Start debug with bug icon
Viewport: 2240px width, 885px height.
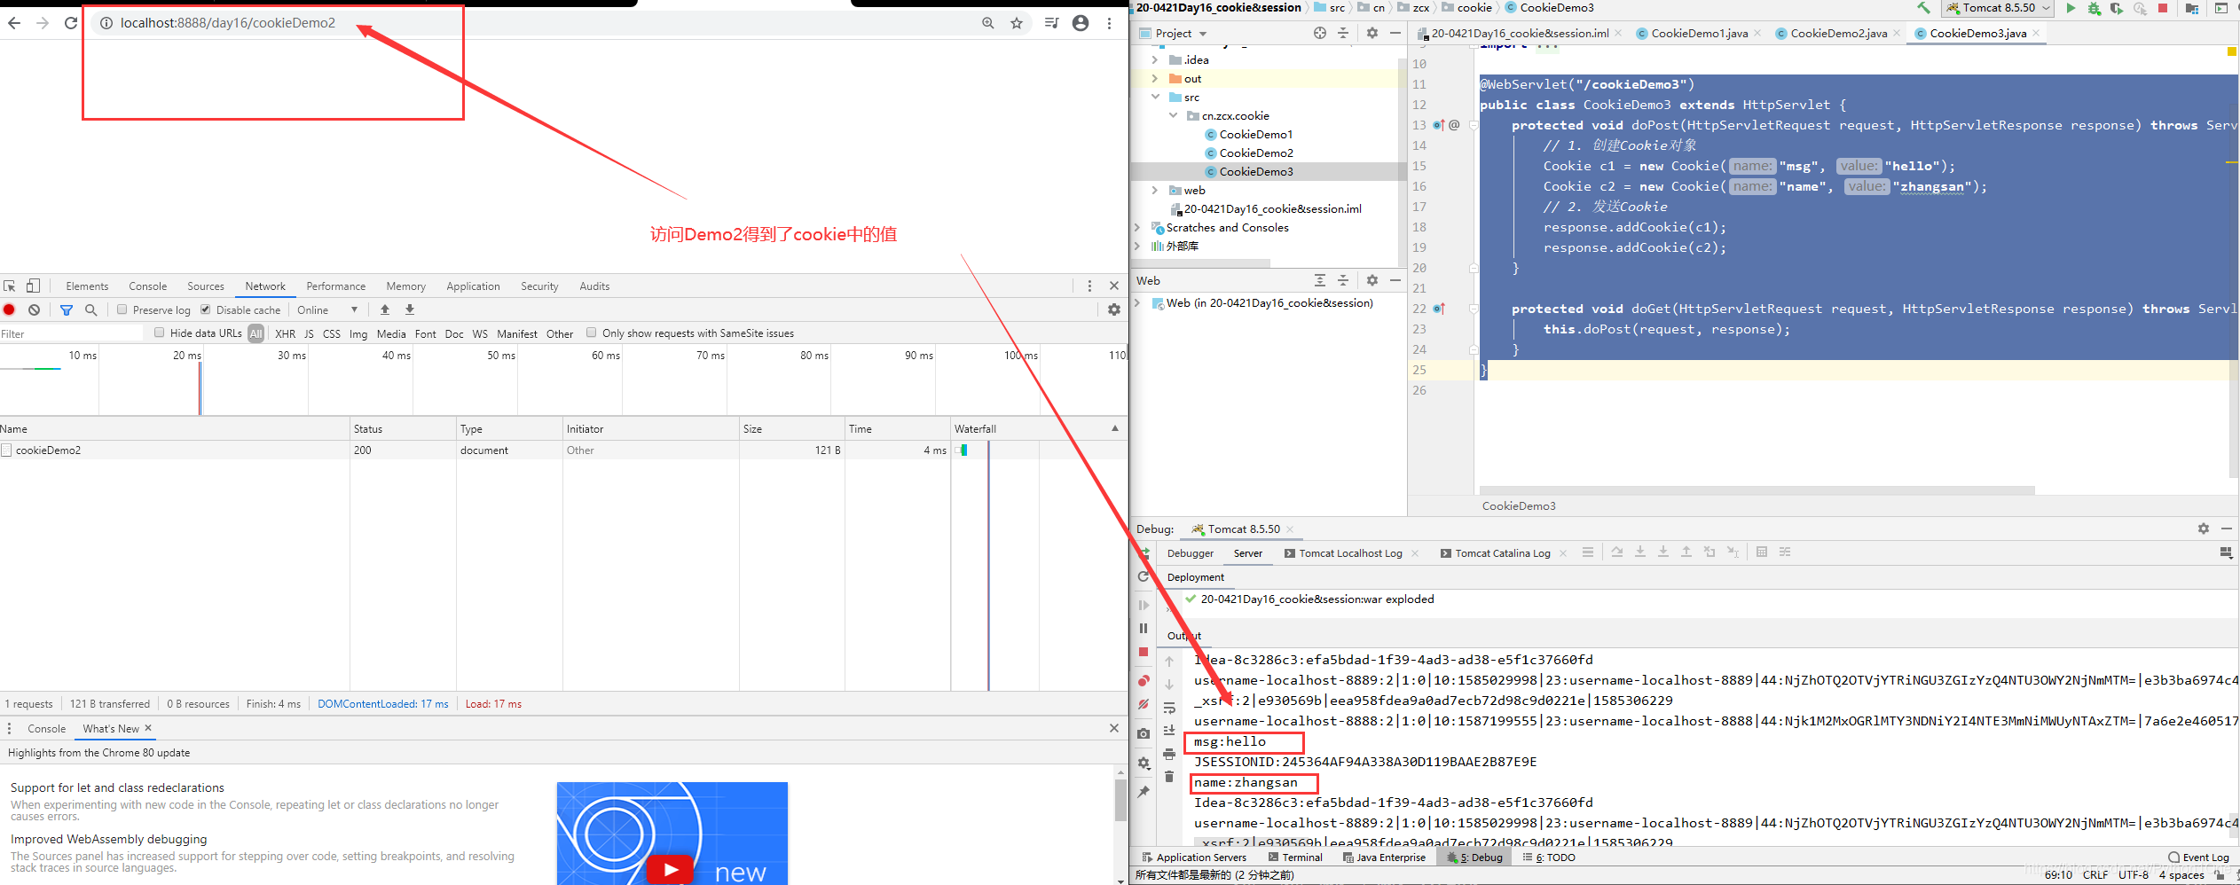(2094, 8)
